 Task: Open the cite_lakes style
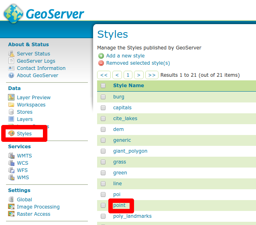click(x=125, y=119)
